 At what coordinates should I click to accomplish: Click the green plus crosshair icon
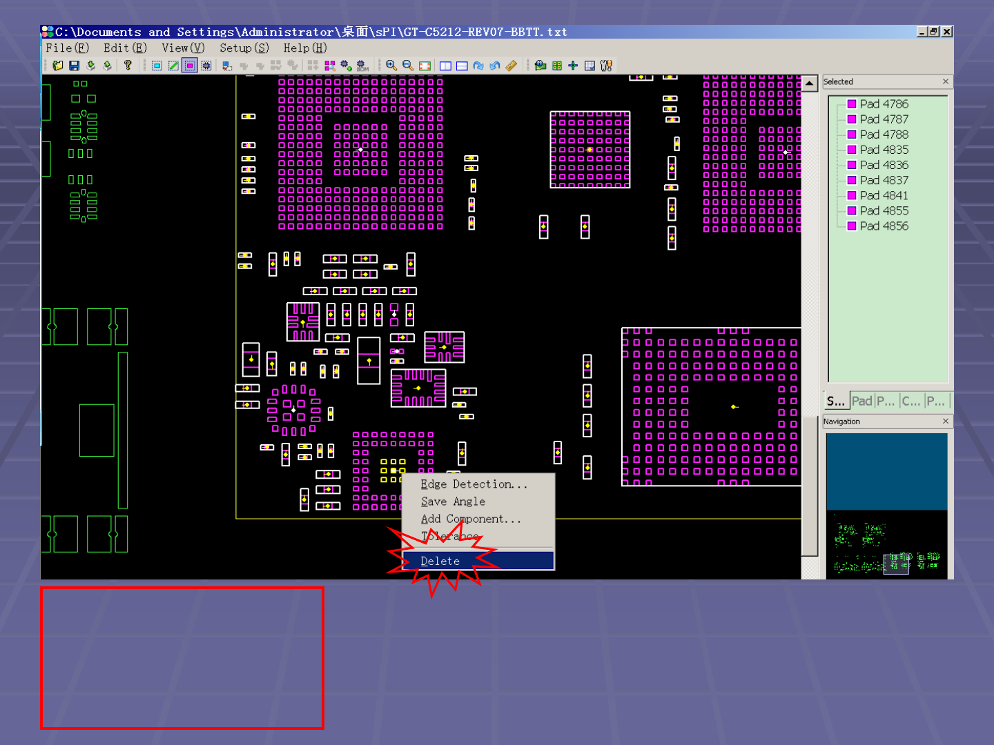coord(573,66)
